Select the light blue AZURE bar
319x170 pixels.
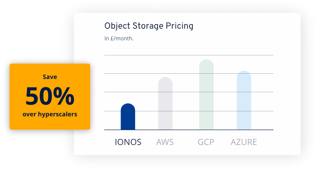(x=244, y=100)
